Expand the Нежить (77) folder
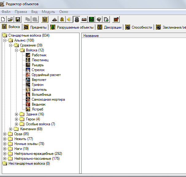Image resolution: width=186 pixels, height=177 pixels. click(5, 139)
